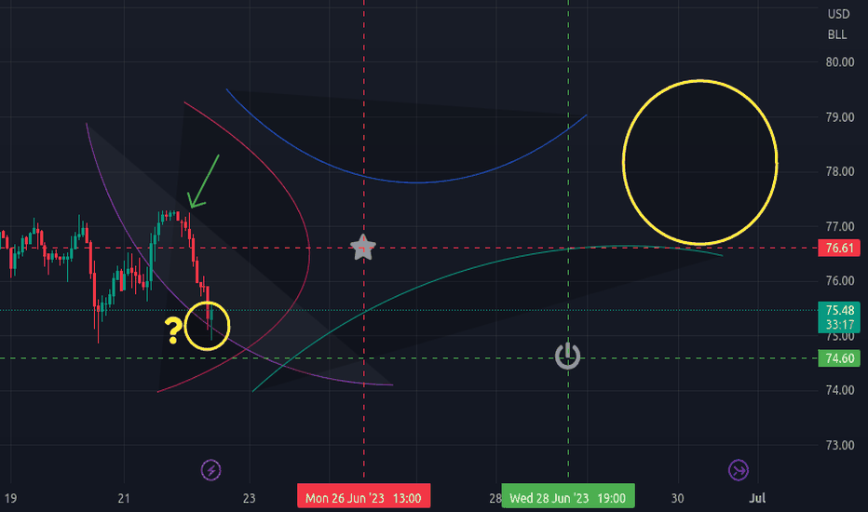Click the red Mon 26 Jun '23 13:00 label
Screen dimensions: 868x512
[364, 496]
